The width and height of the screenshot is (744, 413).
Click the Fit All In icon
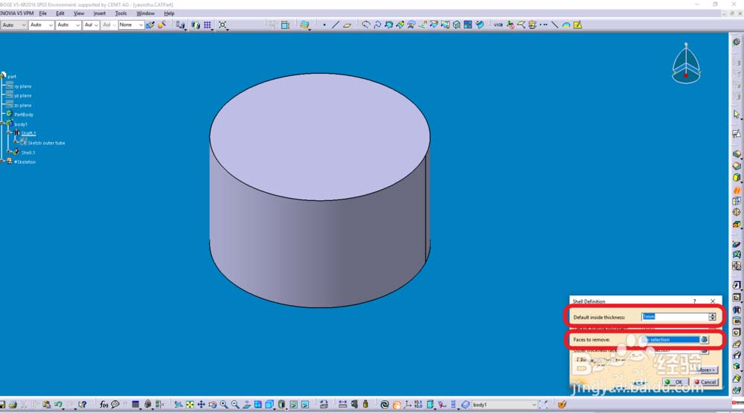click(x=190, y=405)
